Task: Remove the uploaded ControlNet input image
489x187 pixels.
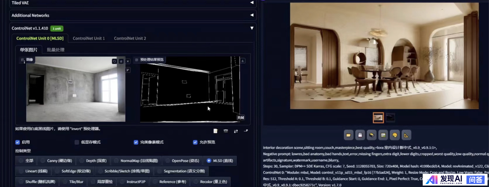Action: [x=128, y=61]
